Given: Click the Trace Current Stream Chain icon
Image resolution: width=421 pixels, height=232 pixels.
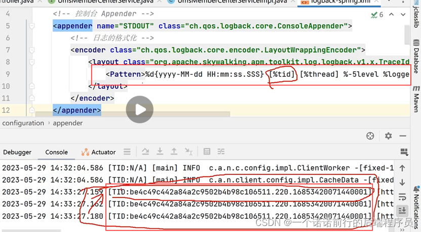Looking at the screenshot, I should click(x=221, y=152).
